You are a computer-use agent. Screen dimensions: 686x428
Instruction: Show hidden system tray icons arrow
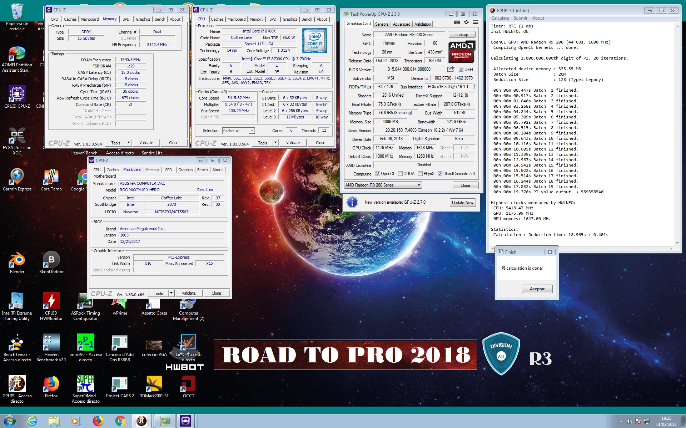pyautogui.click(x=620, y=421)
